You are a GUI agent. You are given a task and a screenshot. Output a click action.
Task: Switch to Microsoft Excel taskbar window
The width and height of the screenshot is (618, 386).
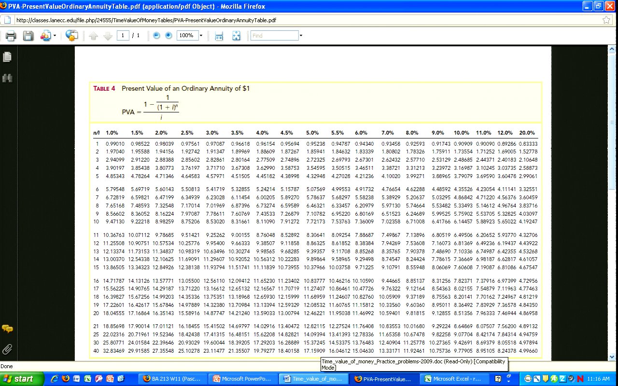[452, 379]
